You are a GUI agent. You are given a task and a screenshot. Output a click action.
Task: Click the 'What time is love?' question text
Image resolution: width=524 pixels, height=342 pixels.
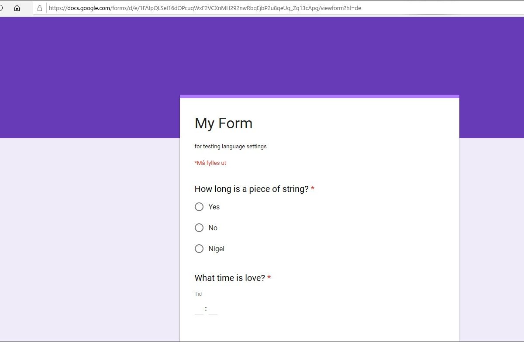coord(230,278)
